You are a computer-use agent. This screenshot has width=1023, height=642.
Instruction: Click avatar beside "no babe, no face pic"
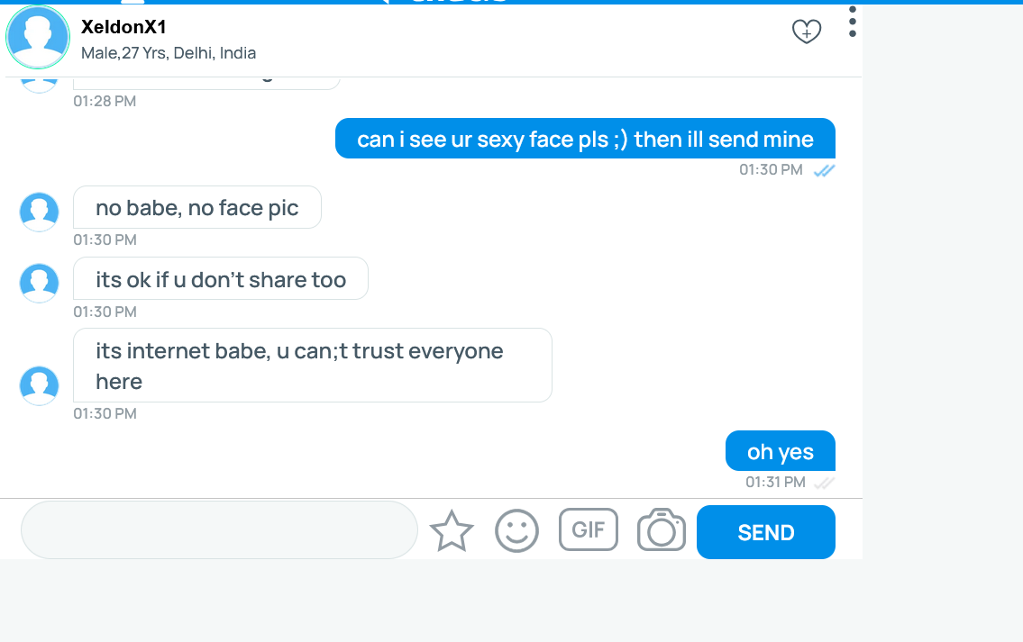(39, 211)
